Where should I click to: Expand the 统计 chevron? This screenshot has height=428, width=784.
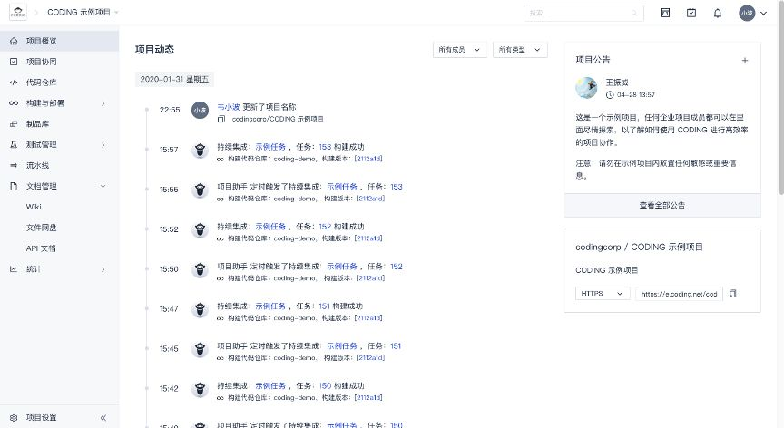pyautogui.click(x=103, y=269)
